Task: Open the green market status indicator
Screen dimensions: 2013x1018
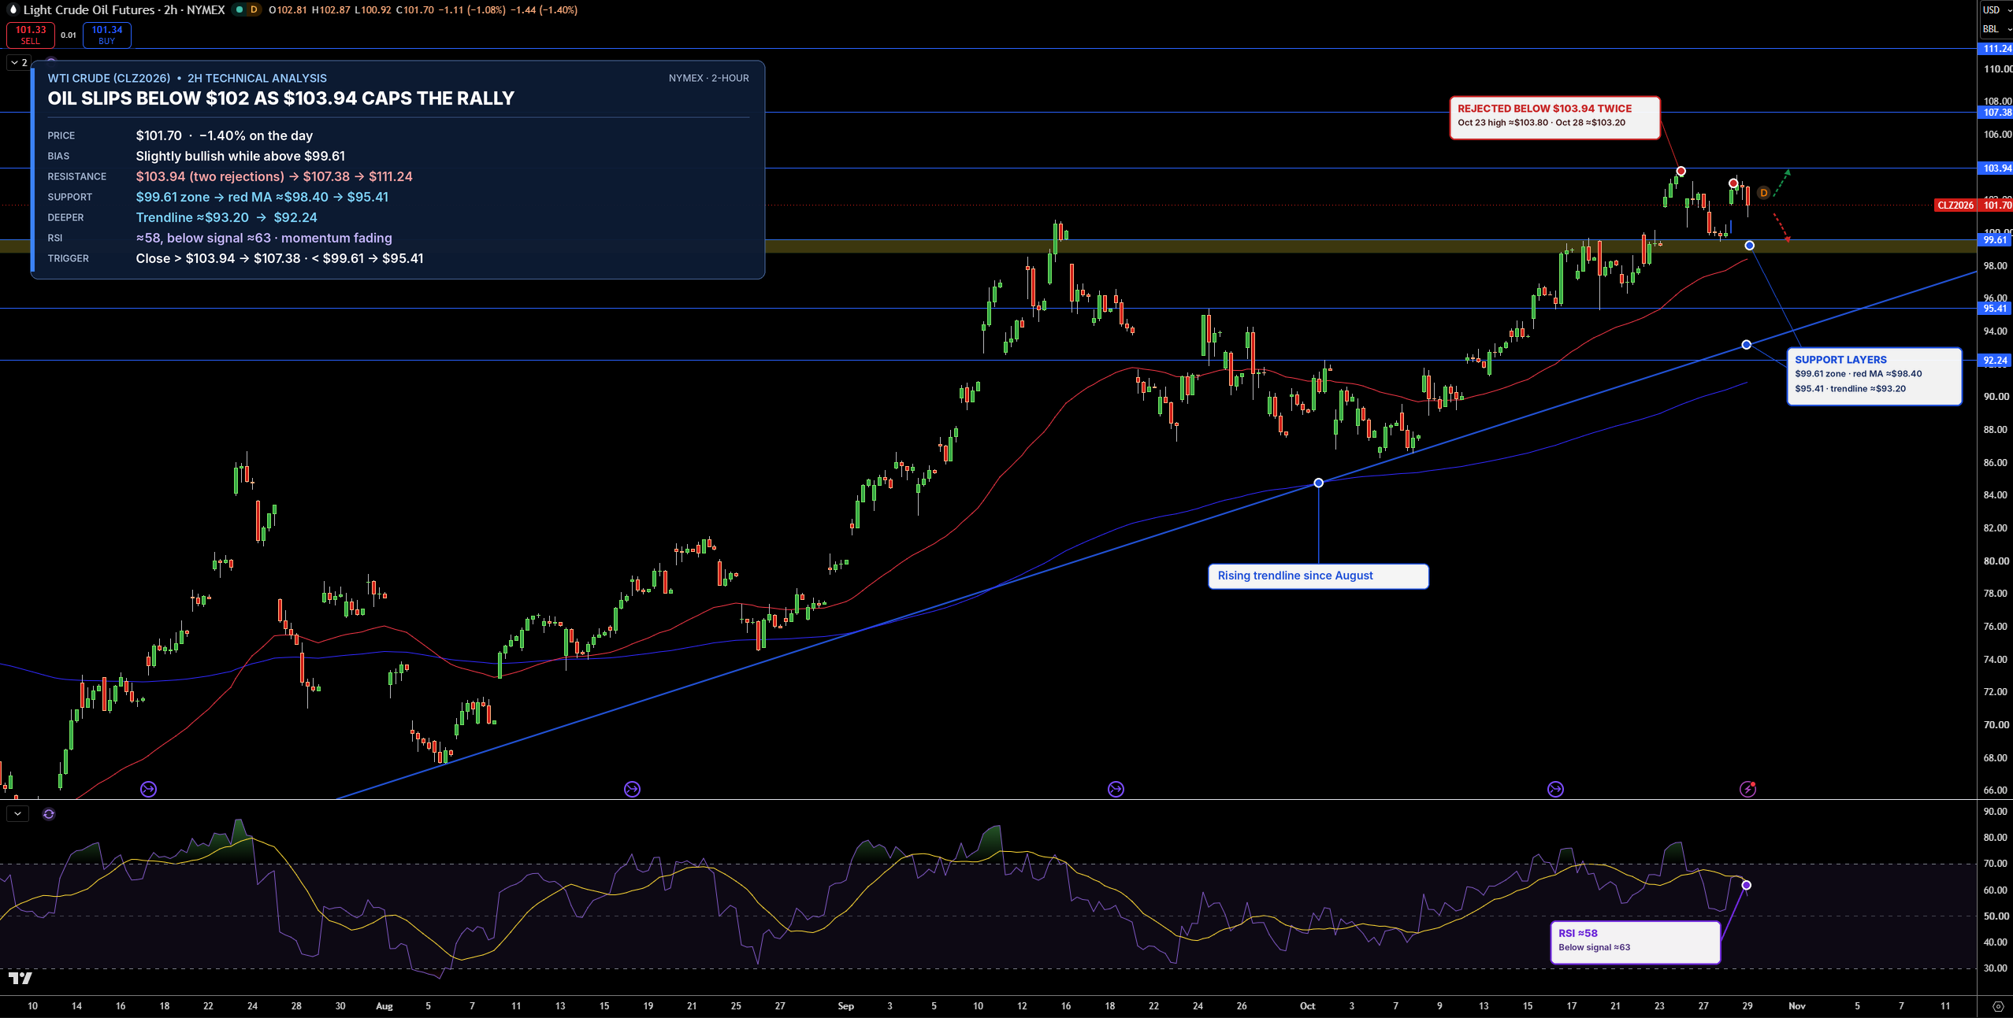Action: tap(240, 10)
